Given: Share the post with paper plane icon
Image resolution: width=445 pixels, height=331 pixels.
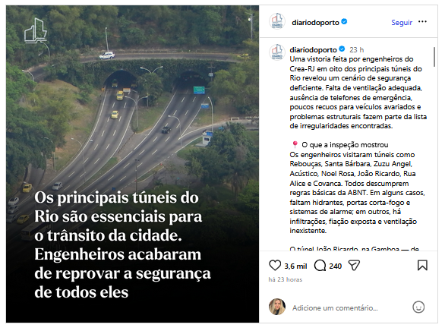Looking at the screenshot, I should (x=354, y=266).
